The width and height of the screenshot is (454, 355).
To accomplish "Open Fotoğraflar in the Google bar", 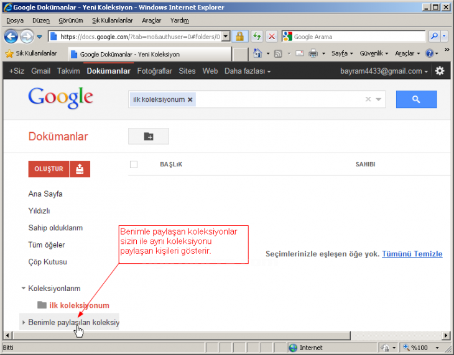I will click(155, 71).
